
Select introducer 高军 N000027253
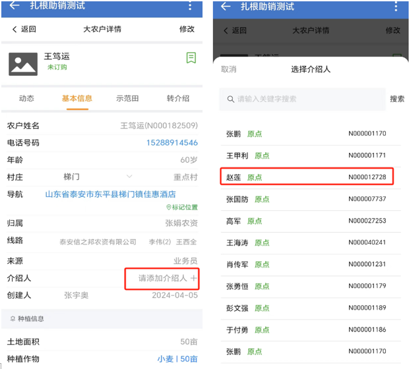pyautogui.click(x=311, y=221)
